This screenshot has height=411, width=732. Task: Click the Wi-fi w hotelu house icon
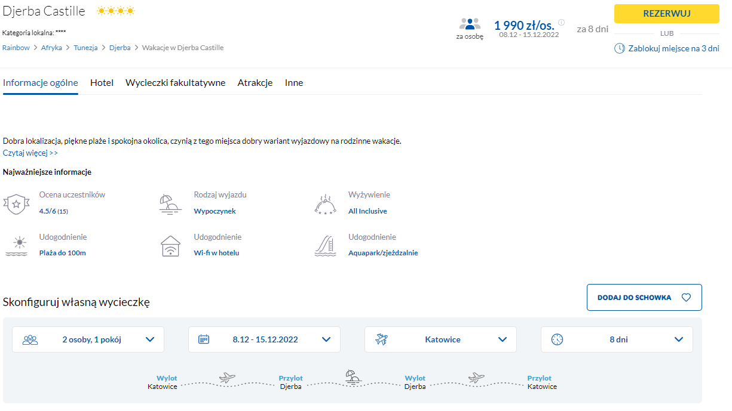pyautogui.click(x=171, y=246)
